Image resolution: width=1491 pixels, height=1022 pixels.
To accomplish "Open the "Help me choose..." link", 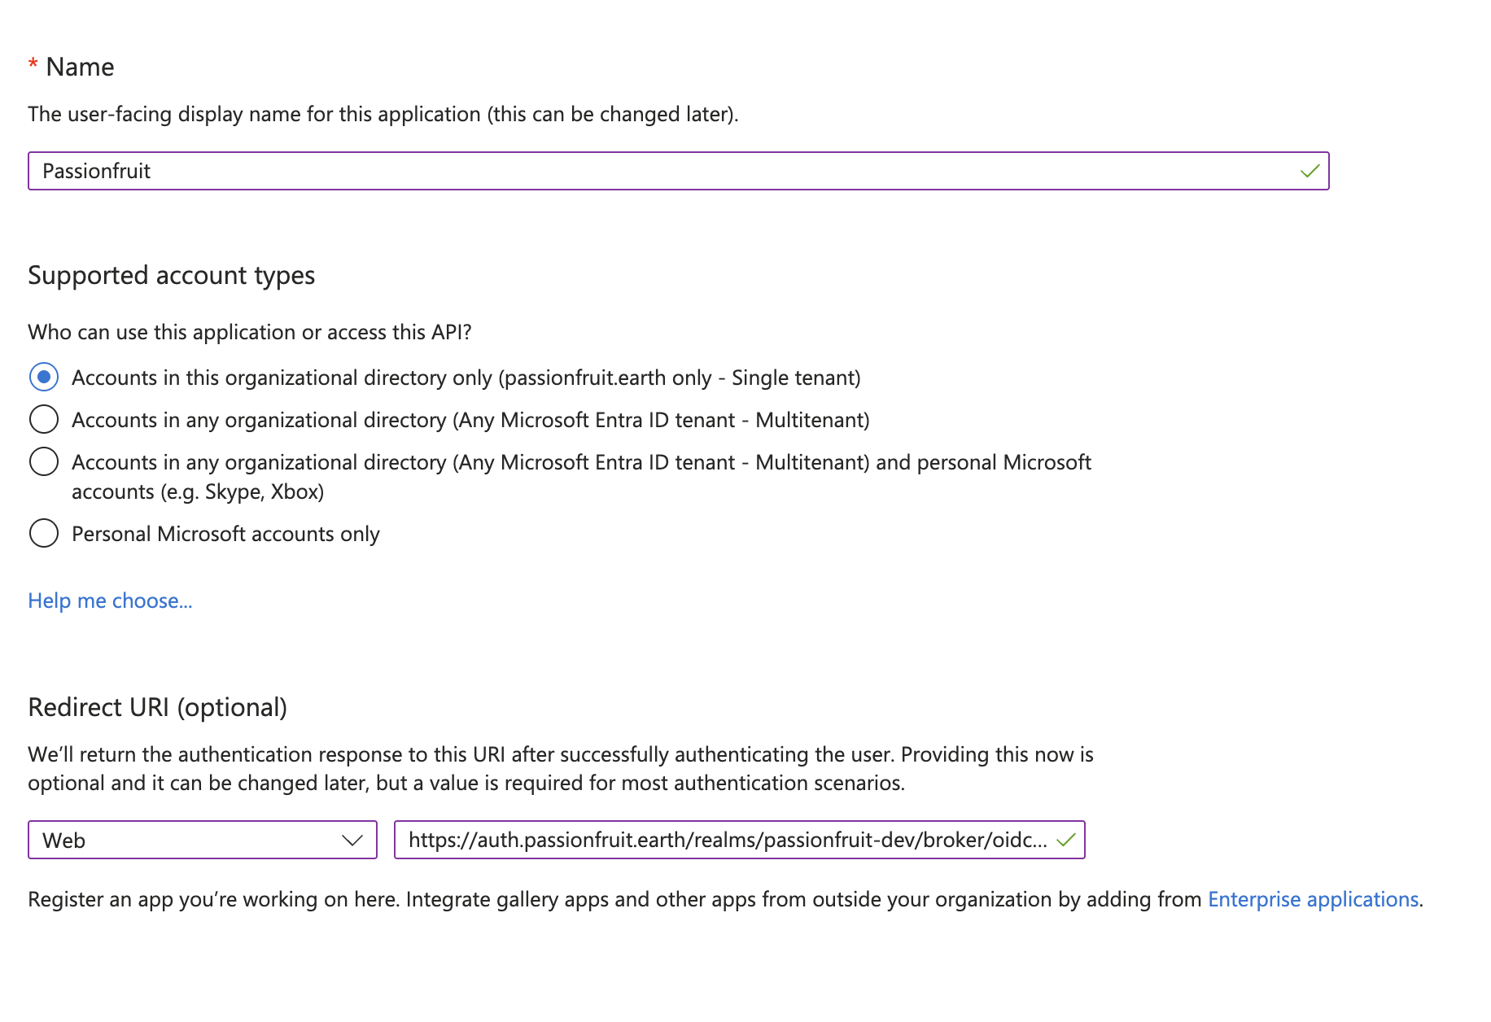I will click(110, 601).
